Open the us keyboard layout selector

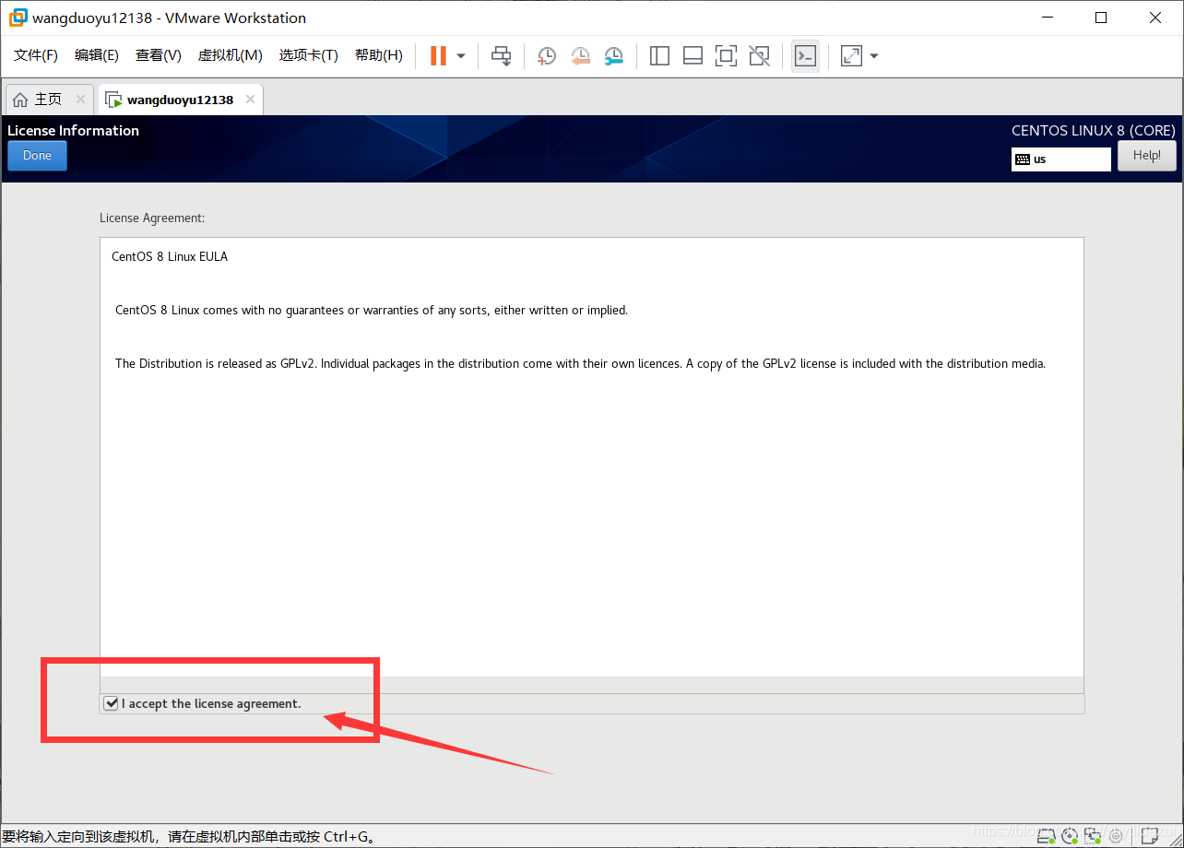point(1061,159)
